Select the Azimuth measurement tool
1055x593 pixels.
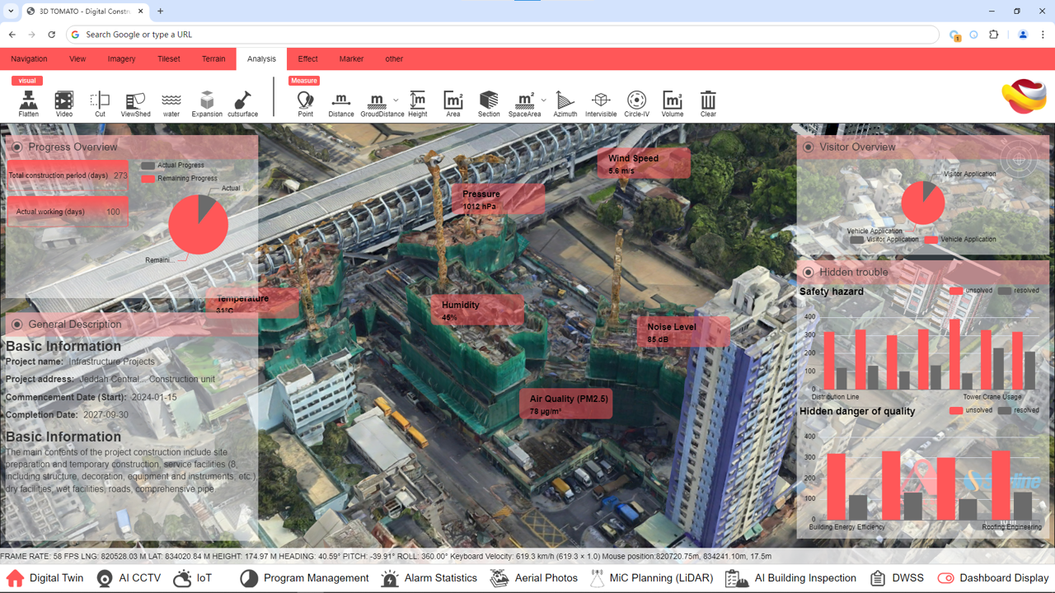point(565,103)
